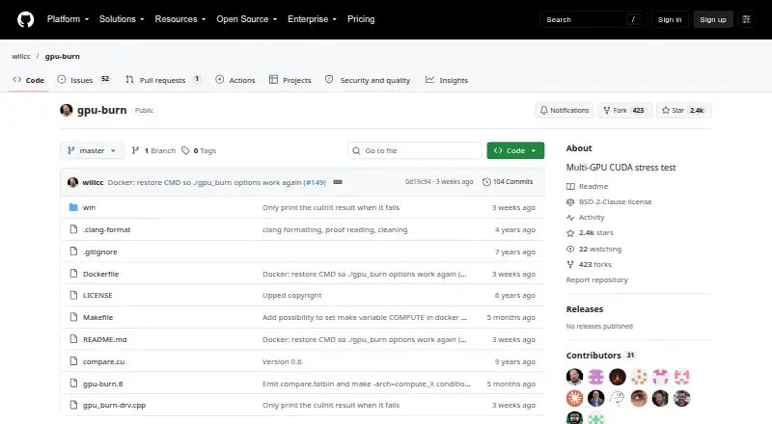This screenshot has height=424, width=772.
Task: Click the first contributor avatar
Action: click(x=574, y=377)
